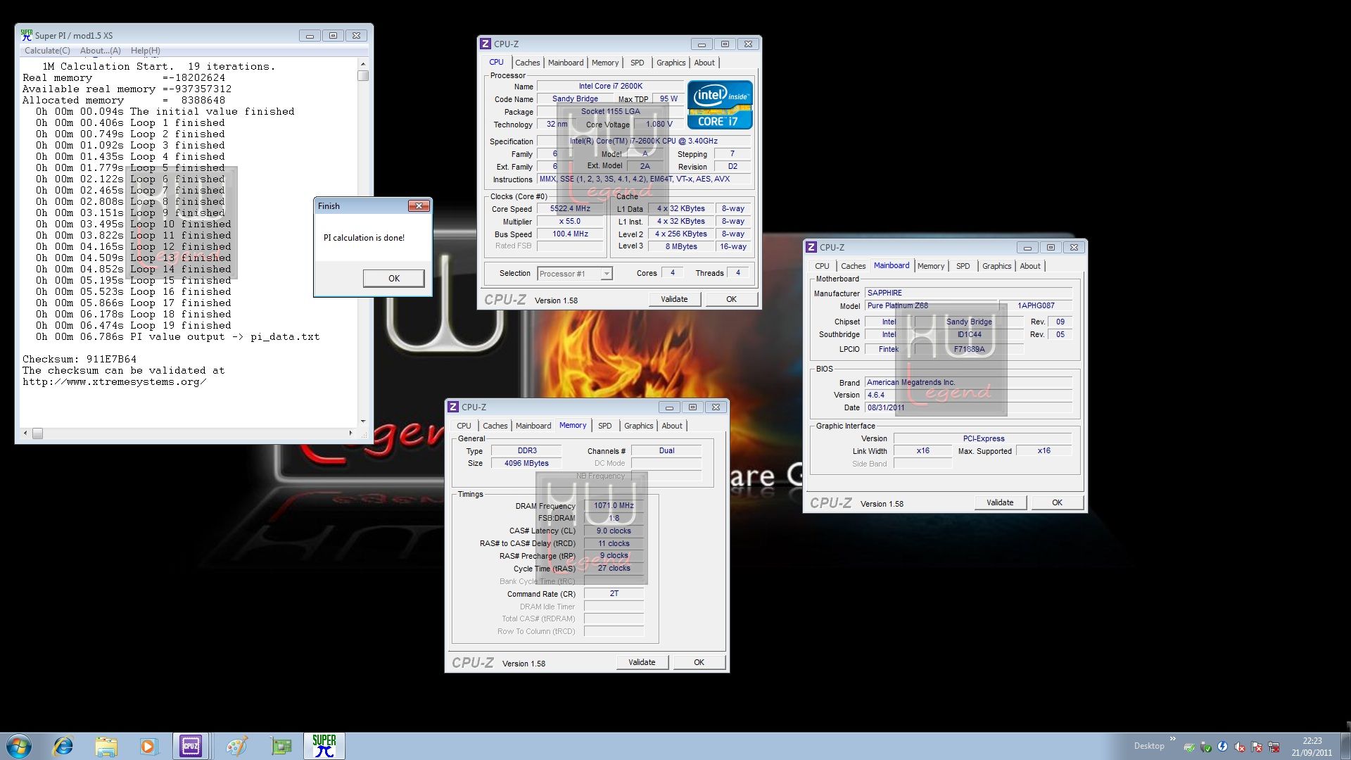
Task: Switch to the CPU-Z taskbar button
Action: pos(191,746)
